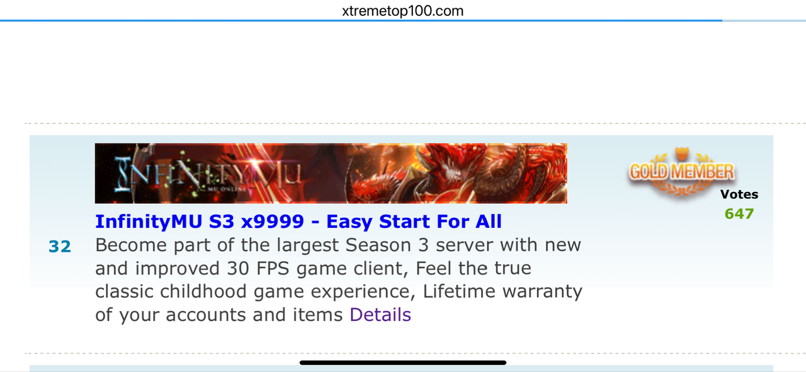Tap the laurel wreath under Gold Member
The image size is (806, 372).
681,187
